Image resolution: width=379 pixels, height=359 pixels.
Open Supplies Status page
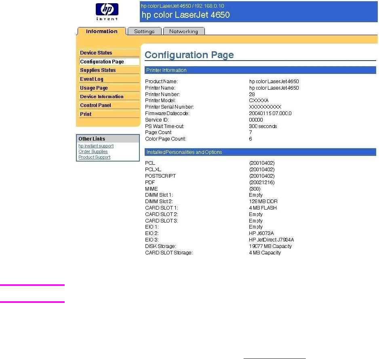(x=109, y=70)
